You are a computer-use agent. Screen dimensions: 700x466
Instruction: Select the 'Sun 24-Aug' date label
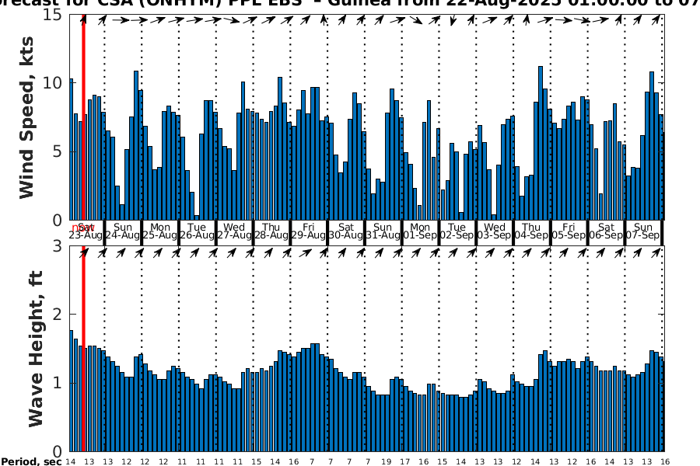tap(123, 231)
